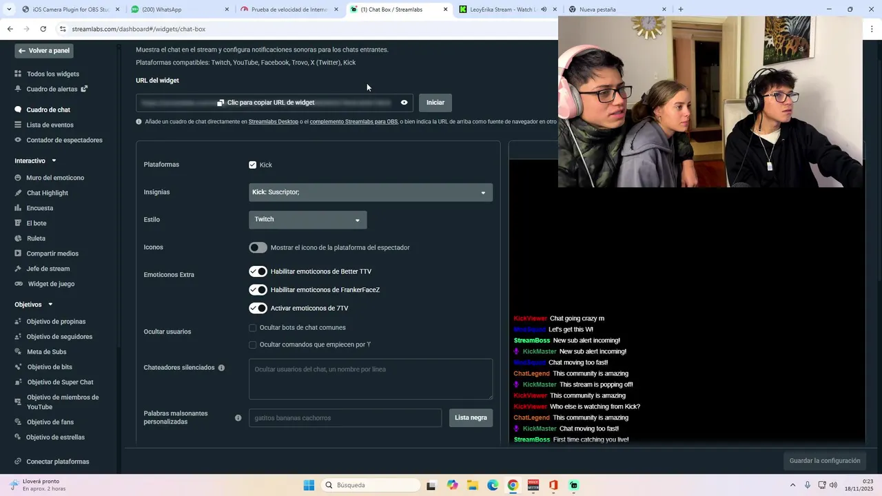Click the Encuesta bar chart icon
This screenshot has width=882, height=496.
point(18,208)
